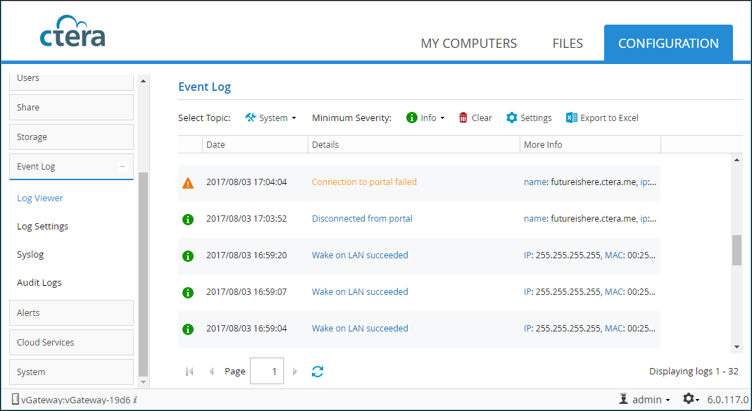The image size is (752, 411).
Task: Open 16:59:04 Wake on LAN succeeded event
Action: tap(360, 328)
